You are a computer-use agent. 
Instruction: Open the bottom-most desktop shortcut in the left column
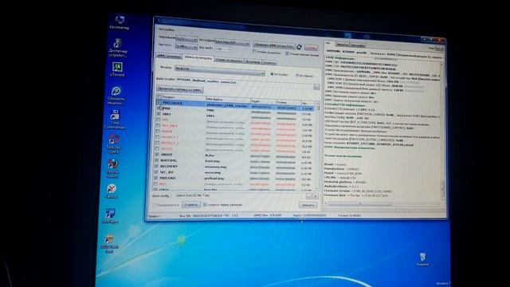tap(109, 244)
